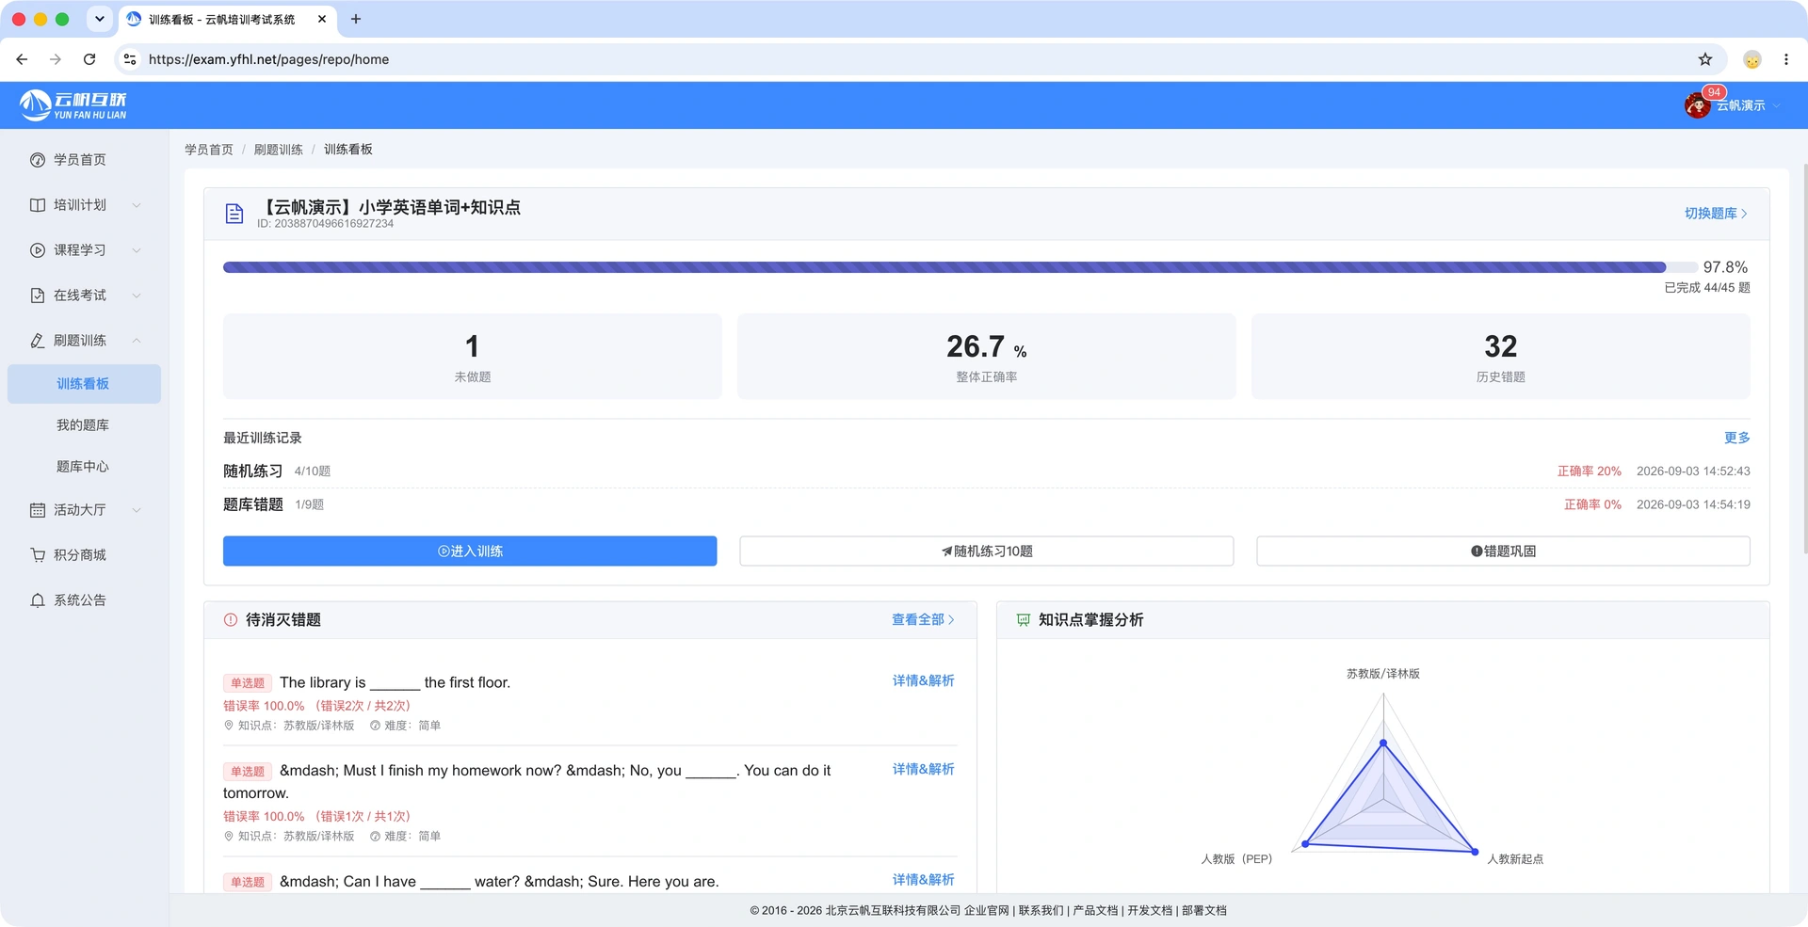The height and width of the screenshot is (927, 1808).
Task: Expand the 活动大厅 submenu chevron
Action: 137,510
